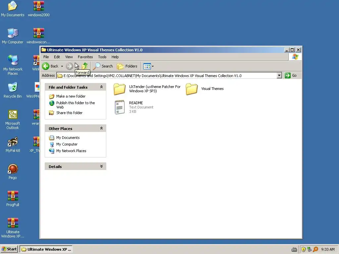
Task: Click the 9:33 AM clock
Action: 328,249
